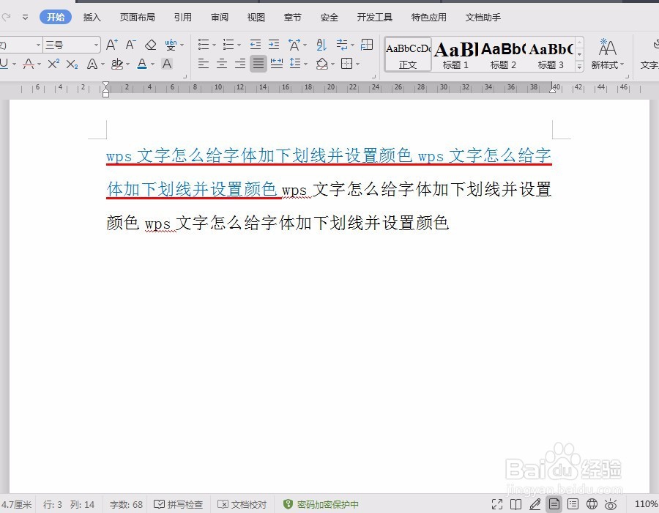Clear formatting with the eraser icon
The image size is (659, 513).
pyautogui.click(x=150, y=45)
